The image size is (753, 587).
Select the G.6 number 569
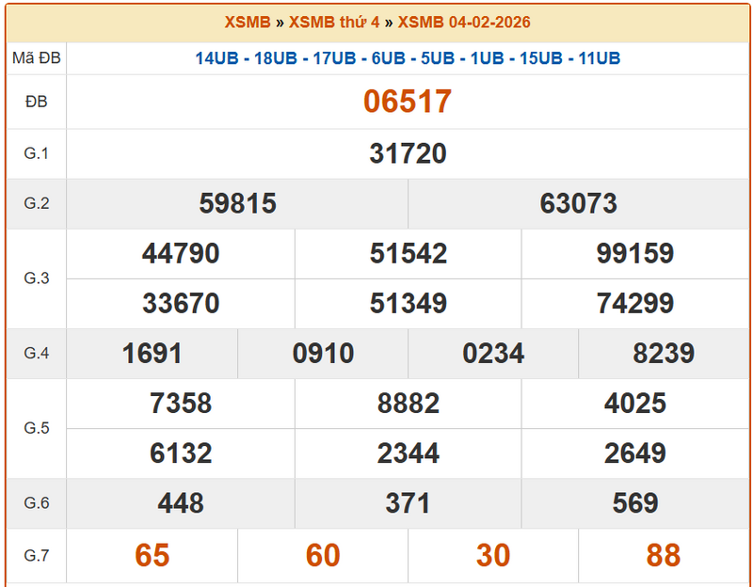click(x=634, y=503)
